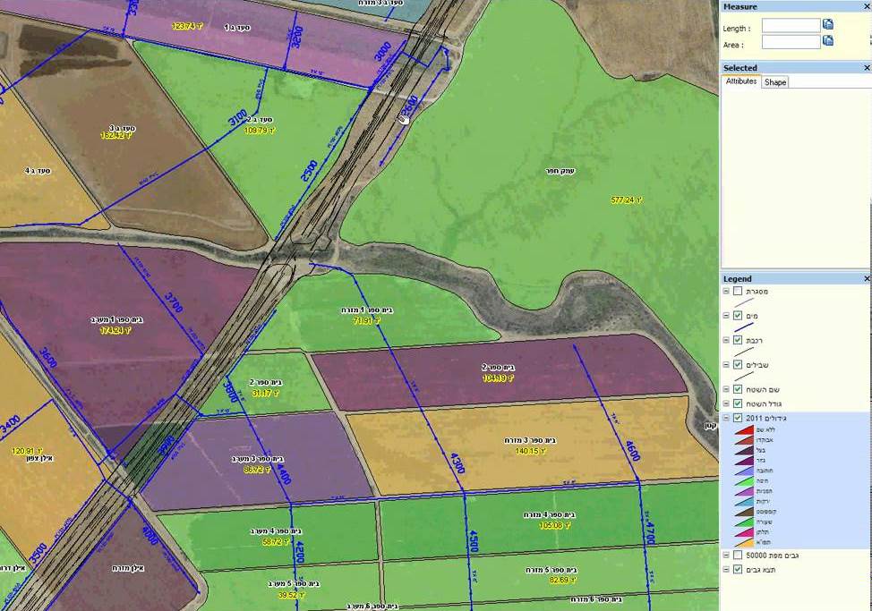Click the 577.24 area label on map
The image size is (872, 611).
pyautogui.click(x=627, y=200)
